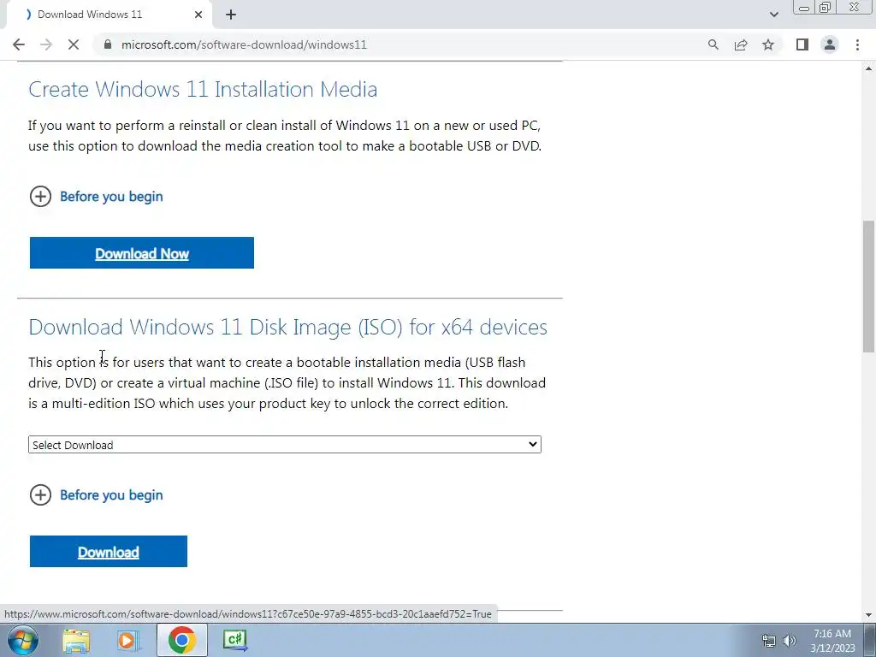Open the zoom magnifier icon in address bar

click(713, 44)
